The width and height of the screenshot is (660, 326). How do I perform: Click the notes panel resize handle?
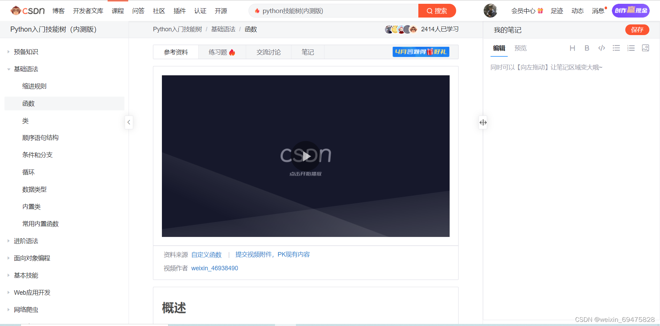click(483, 122)
